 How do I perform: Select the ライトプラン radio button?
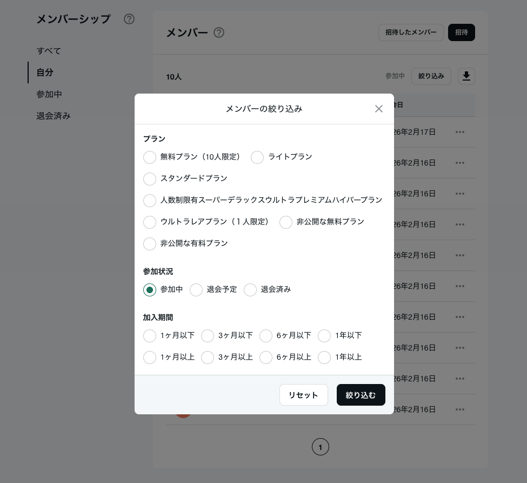coord(257,157)
